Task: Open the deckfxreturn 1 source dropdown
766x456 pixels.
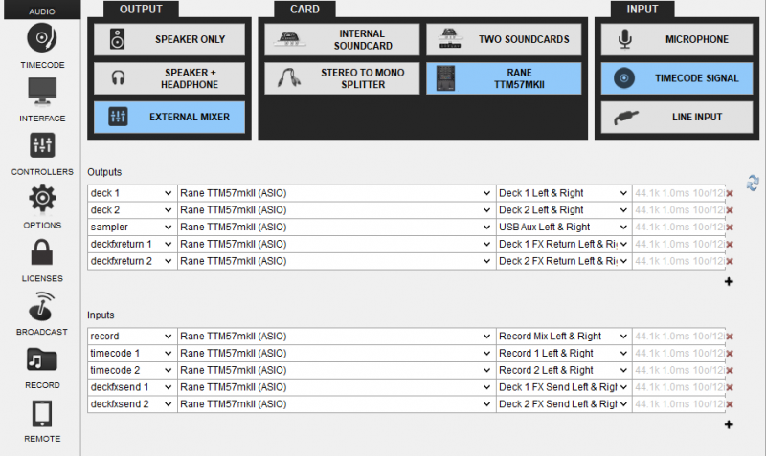Action: point(132,244)
